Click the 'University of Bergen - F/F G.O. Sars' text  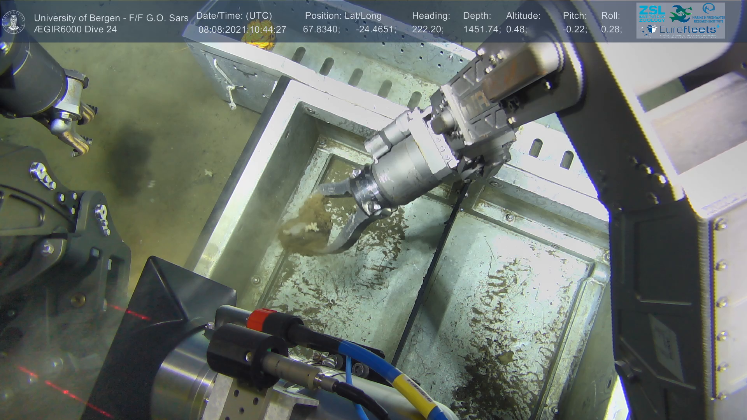[x=111, y=18]
